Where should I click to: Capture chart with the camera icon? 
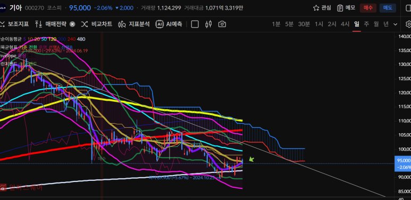tap(222, 24)
